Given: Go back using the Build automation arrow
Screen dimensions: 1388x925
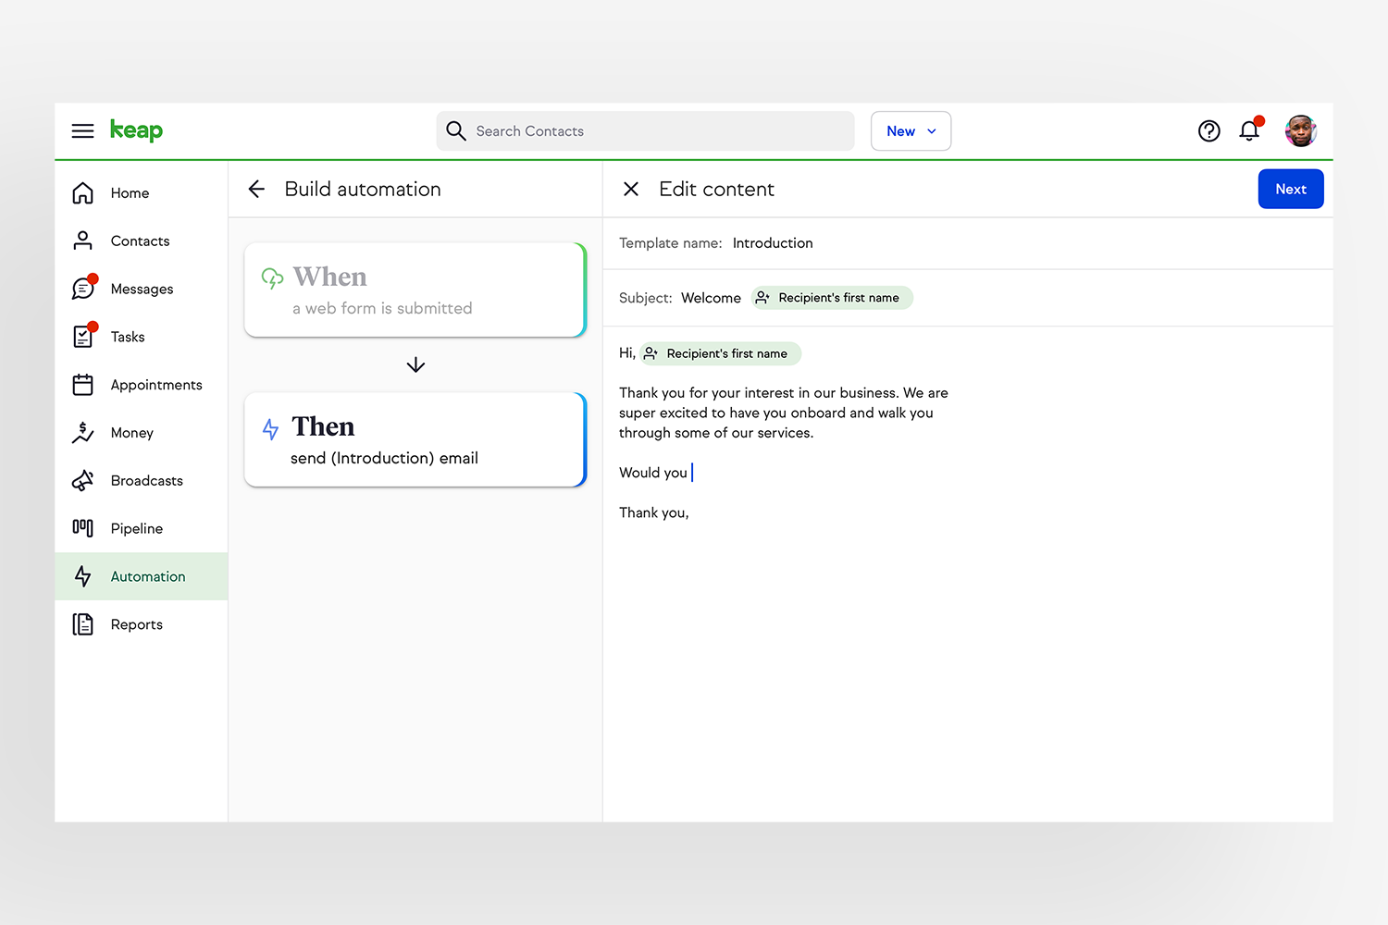Looking at the screenshot, I should click(256, 189).
